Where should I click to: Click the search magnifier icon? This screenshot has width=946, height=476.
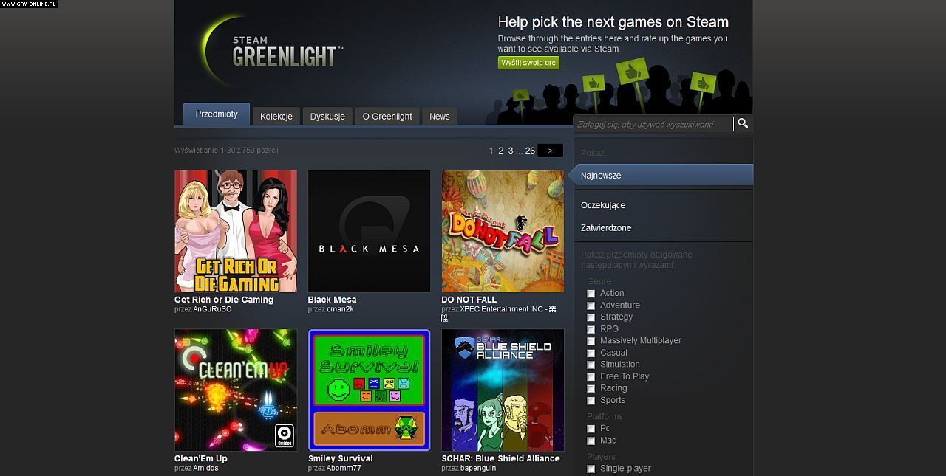tap(743, 124)
